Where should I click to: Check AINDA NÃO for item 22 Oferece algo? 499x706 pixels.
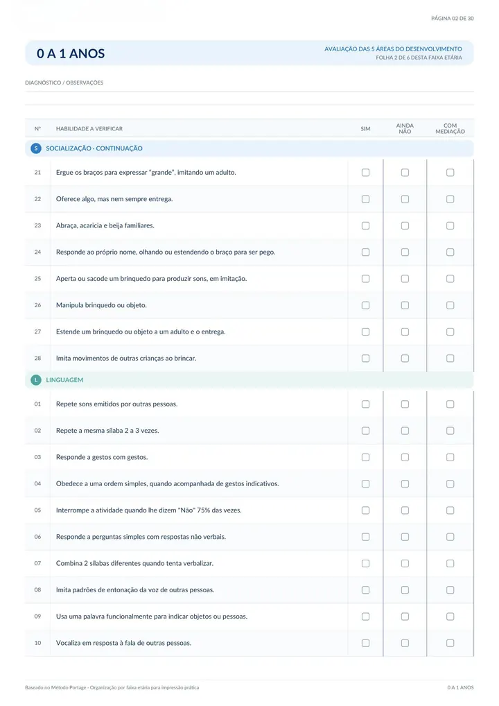tap(405, 199)
